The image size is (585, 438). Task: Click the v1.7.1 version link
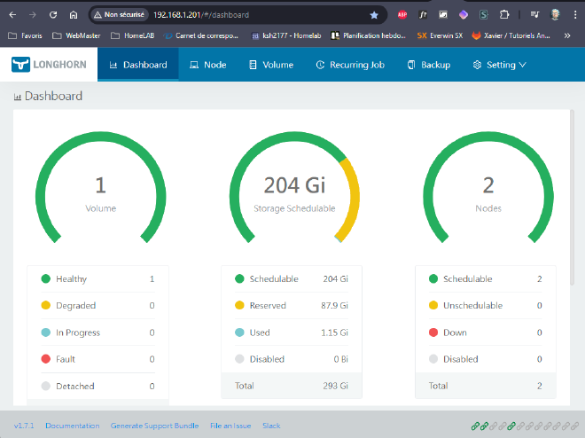coord(24,426)
